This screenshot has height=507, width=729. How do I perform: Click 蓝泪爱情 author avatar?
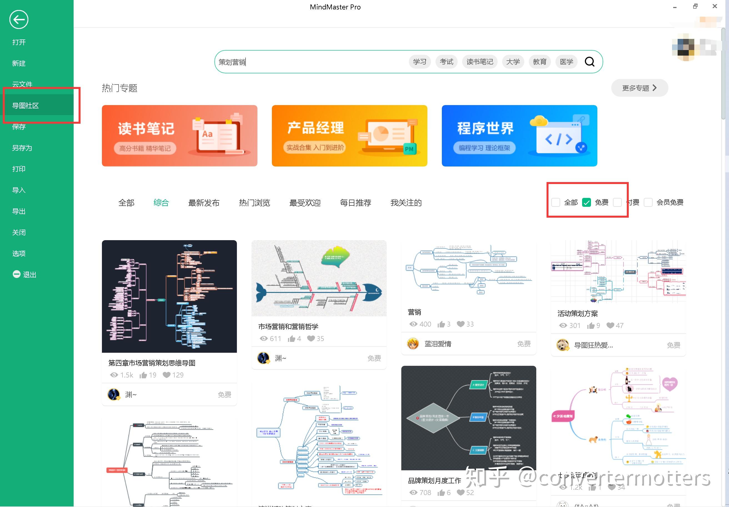pos(413,344)
